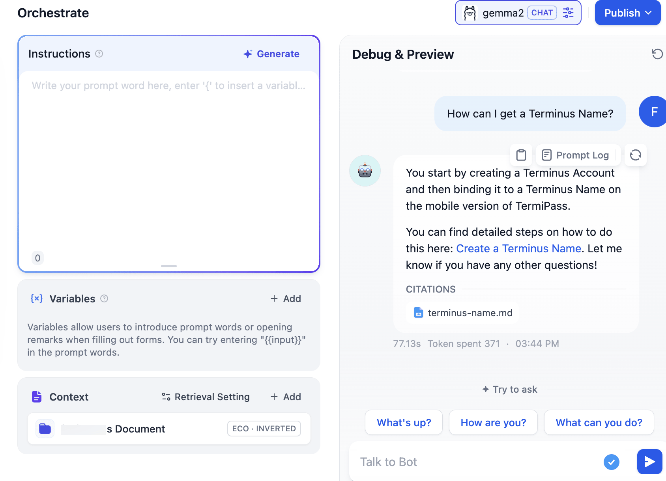Add a new variable
This screenshot has height=481, width=666.
(286, 299)
